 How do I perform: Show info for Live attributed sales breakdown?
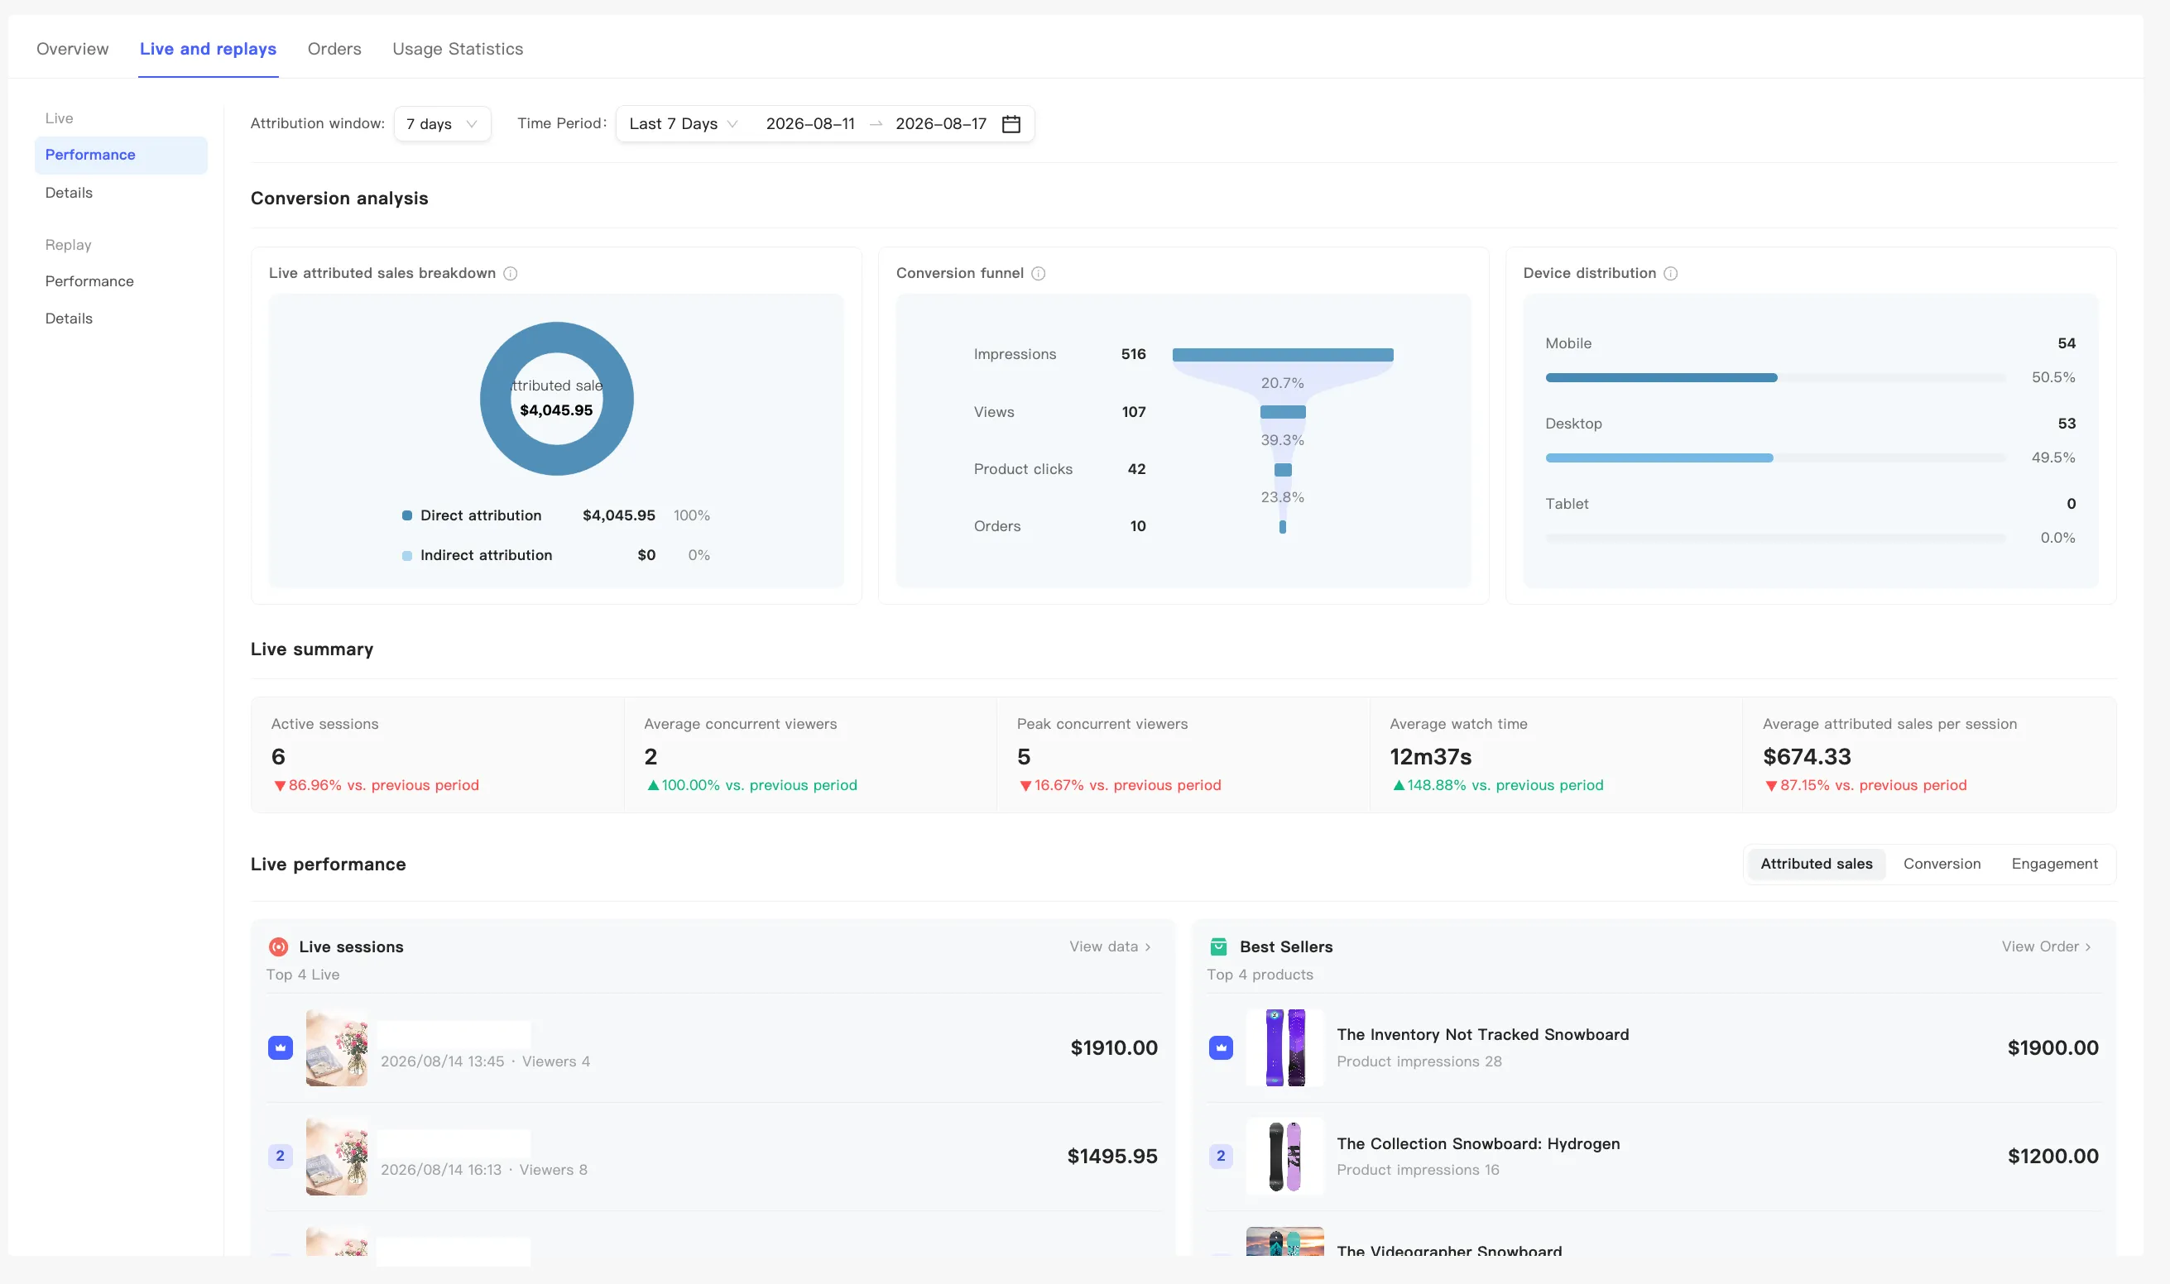click(511, 273)
